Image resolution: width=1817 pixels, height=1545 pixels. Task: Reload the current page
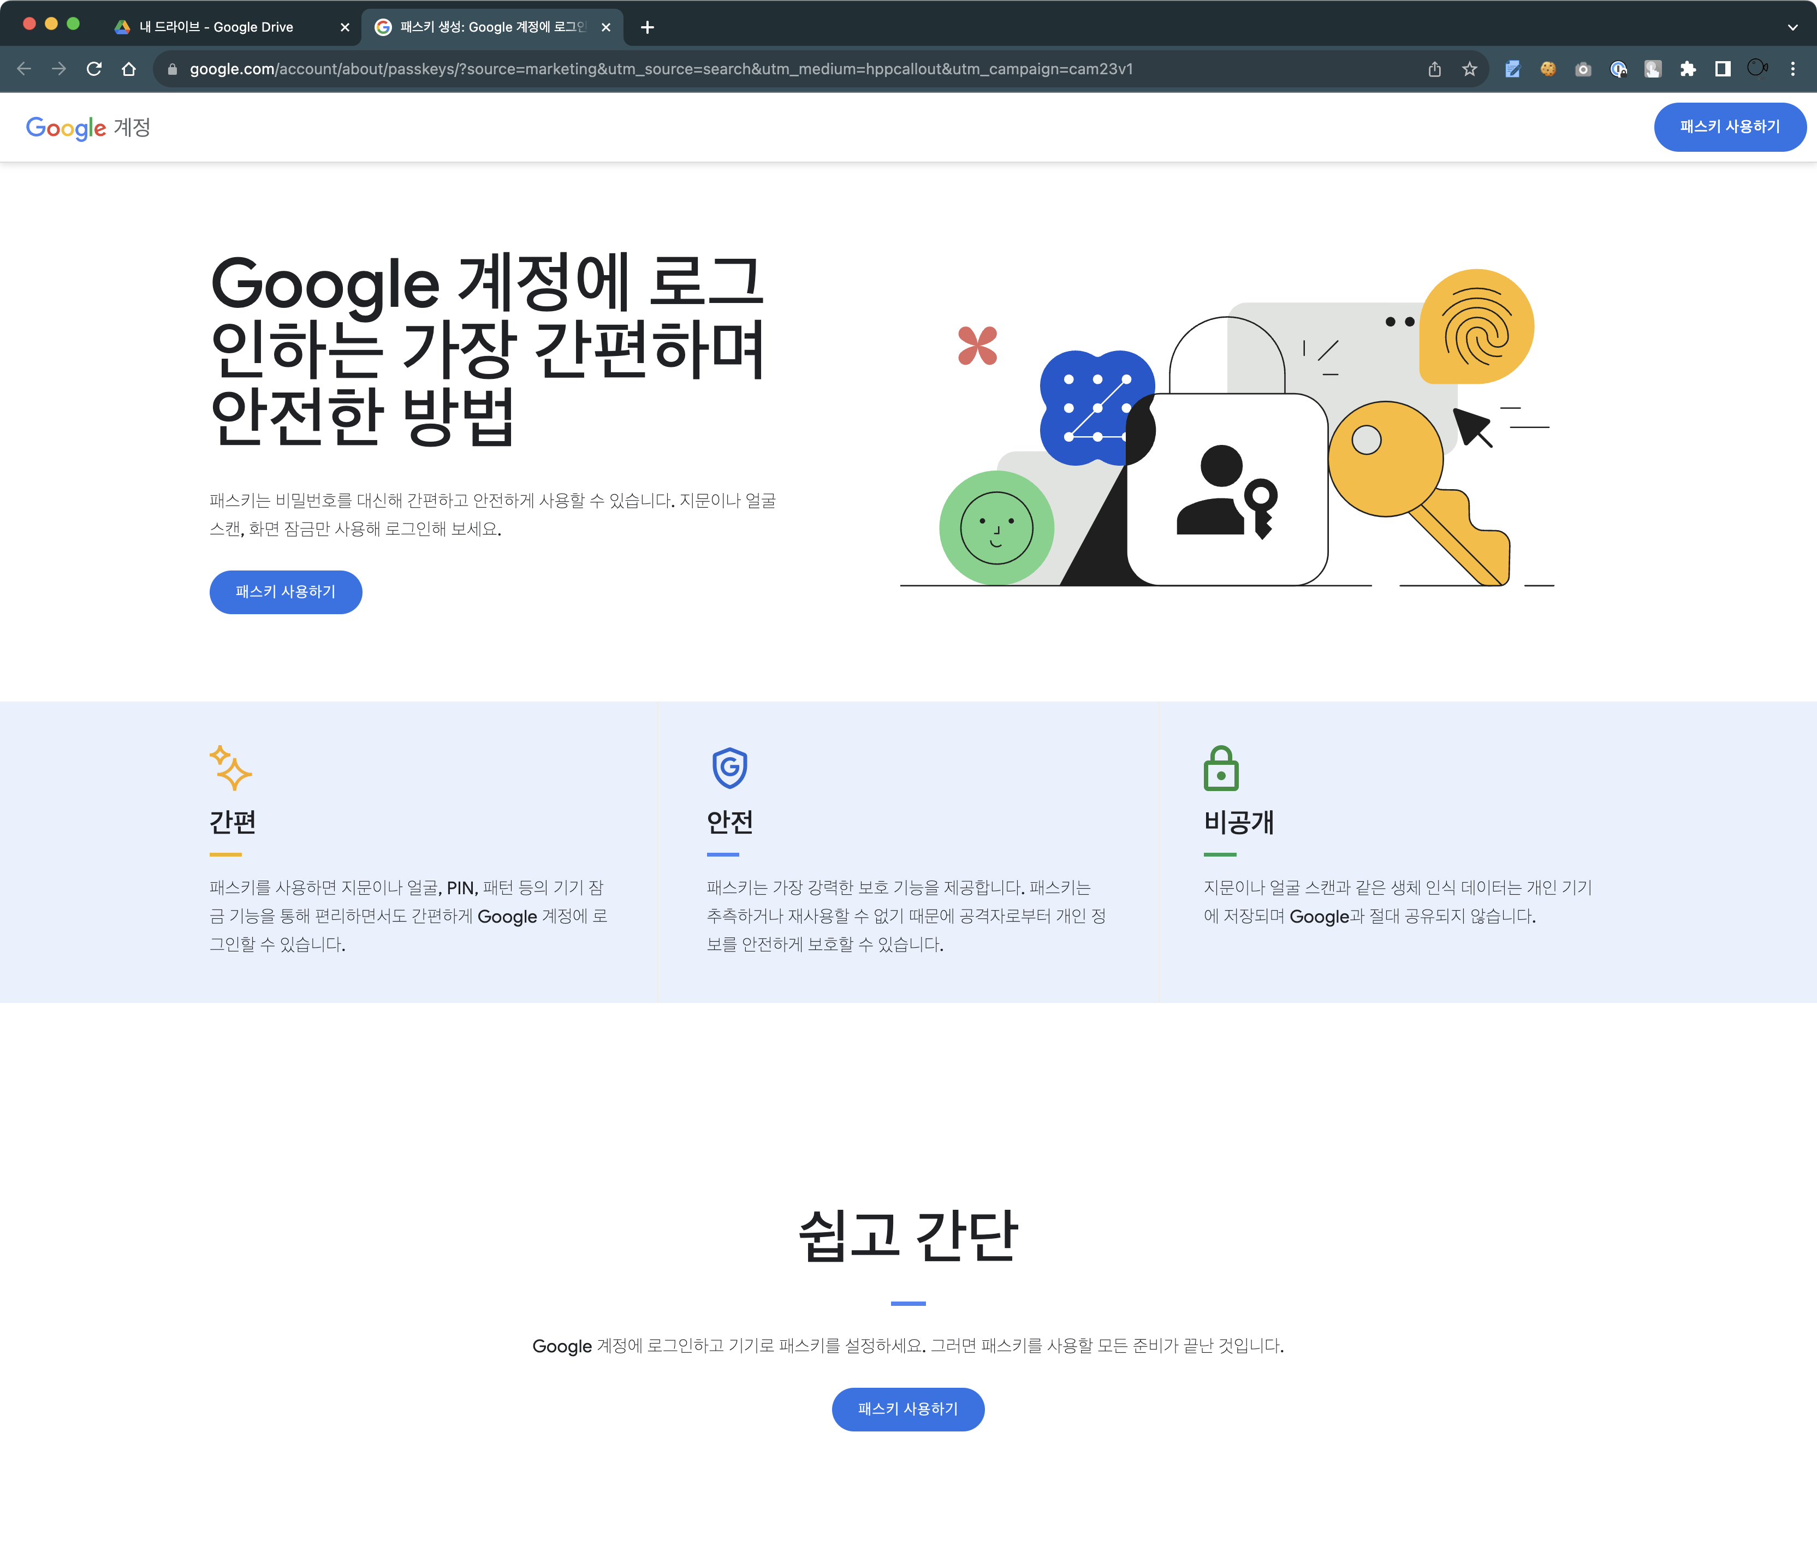[x=94, y=69]
